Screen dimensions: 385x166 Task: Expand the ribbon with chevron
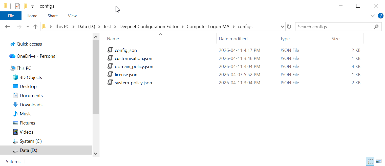click(372, 16)
